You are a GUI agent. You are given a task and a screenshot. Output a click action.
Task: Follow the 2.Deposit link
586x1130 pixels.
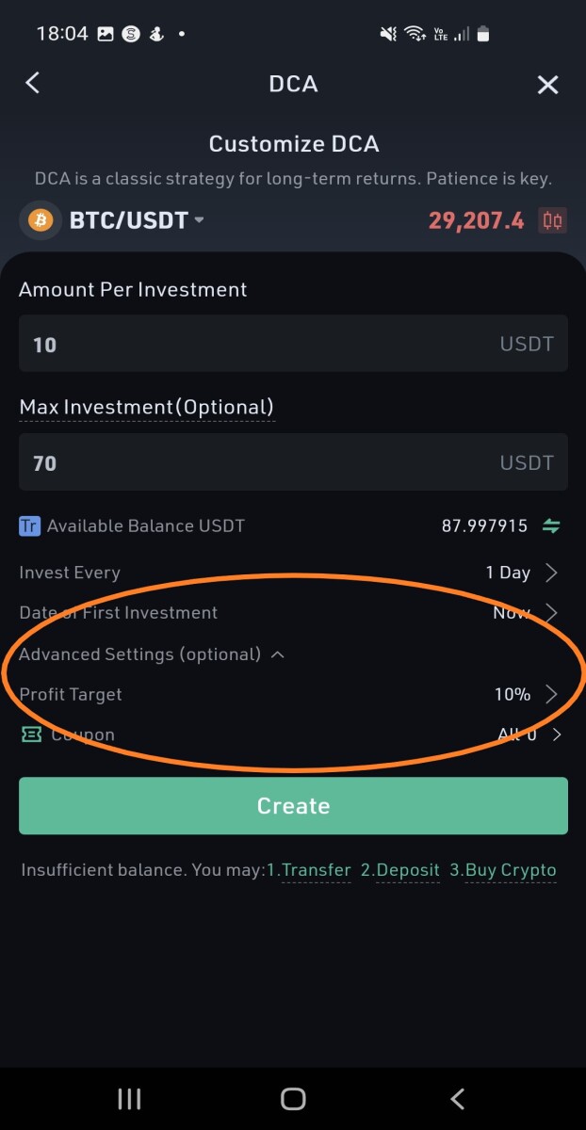[x=400, y=870]
